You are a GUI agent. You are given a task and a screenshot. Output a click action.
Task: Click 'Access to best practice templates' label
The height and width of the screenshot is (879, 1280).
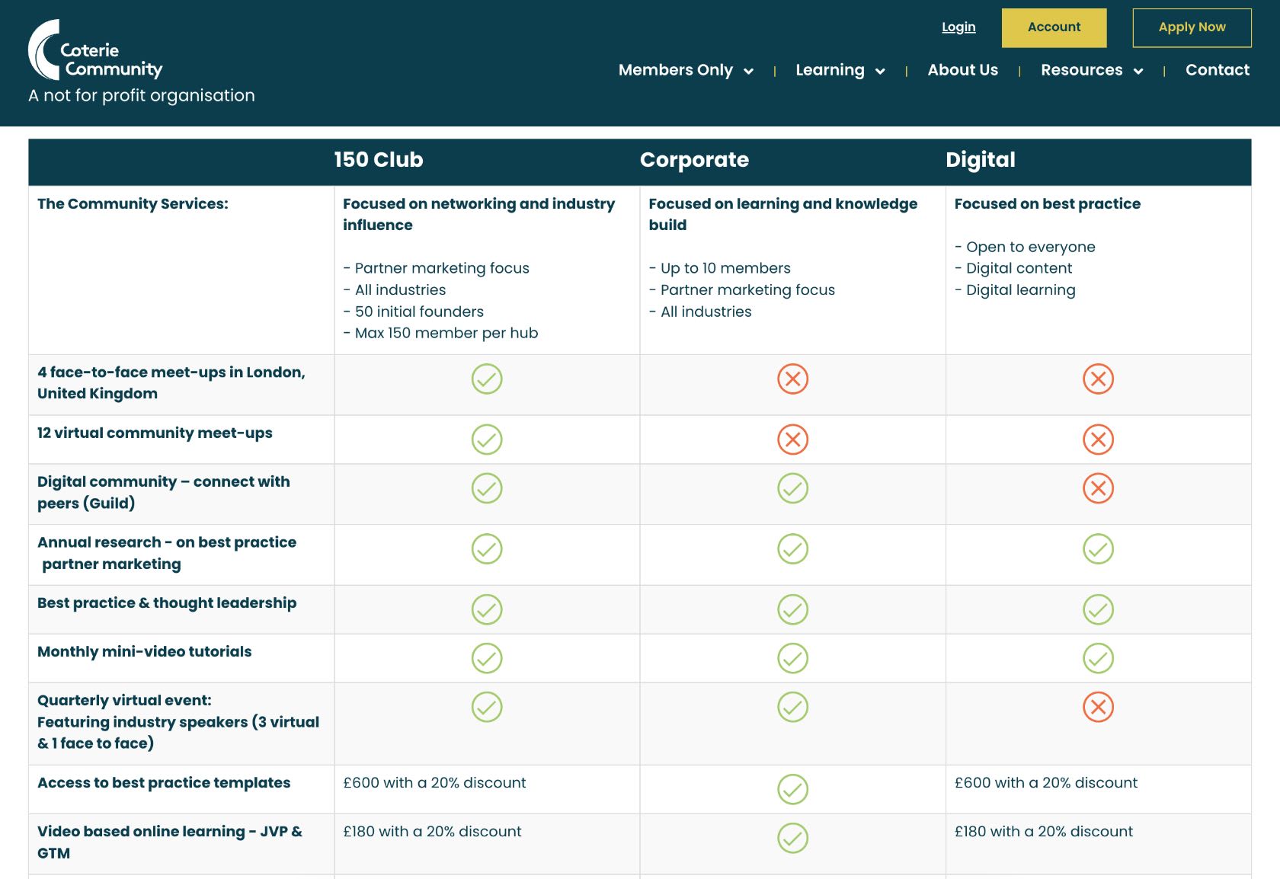(164, 782)
